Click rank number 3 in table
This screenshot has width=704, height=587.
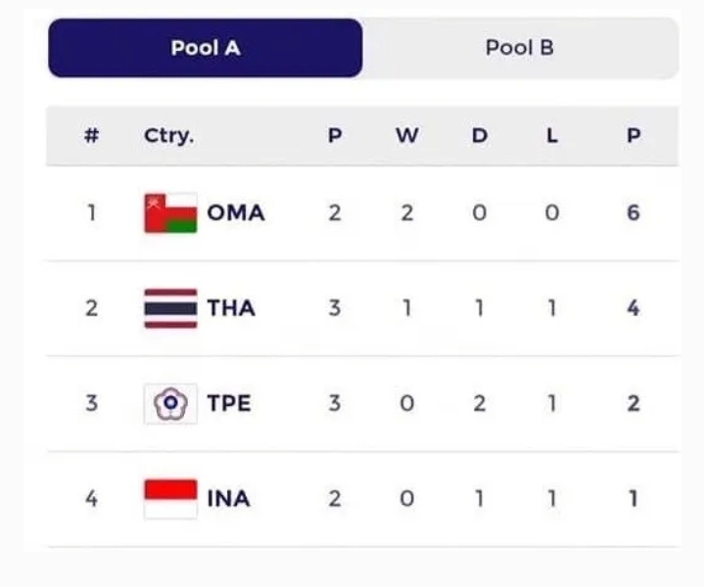[92, 403]
